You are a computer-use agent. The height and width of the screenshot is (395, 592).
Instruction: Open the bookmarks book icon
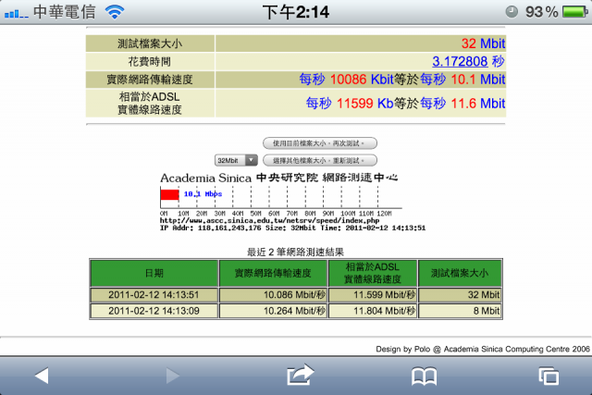coord(424,376)
